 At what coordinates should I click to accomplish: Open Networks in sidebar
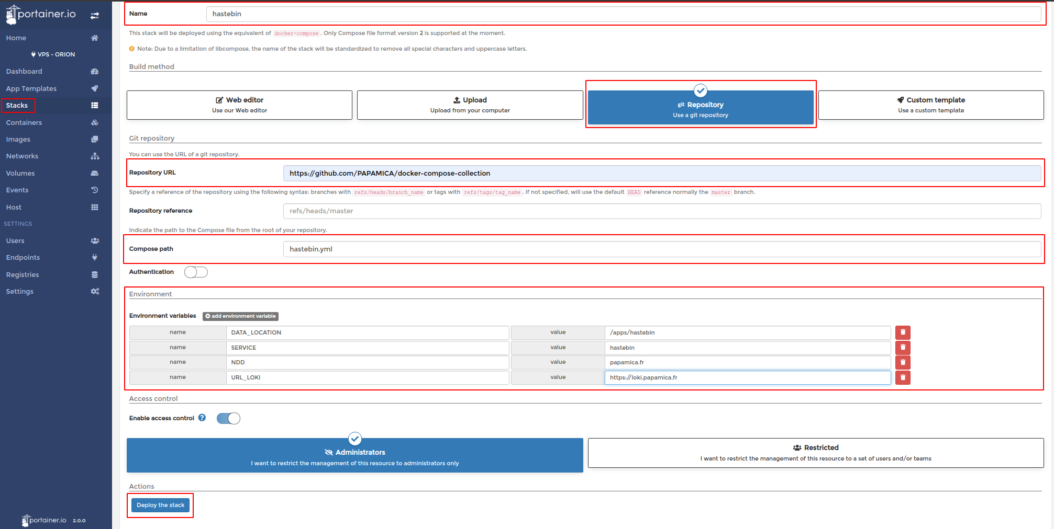pyautogui.click(x=22, y=156)
